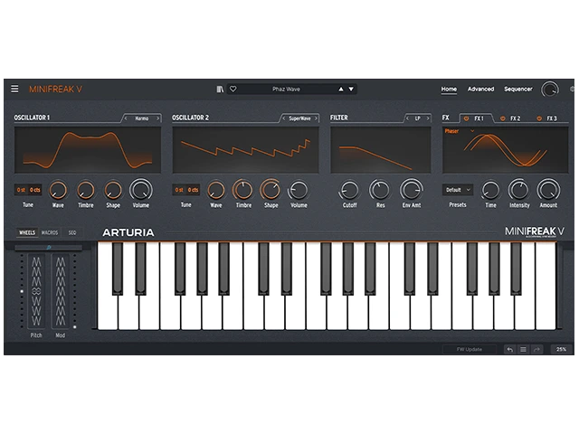Screen dimensions: 579x434
Task: Open Oscillator 1 Harmo type selector
Action: pyautogui.click(x=142, y=118)
